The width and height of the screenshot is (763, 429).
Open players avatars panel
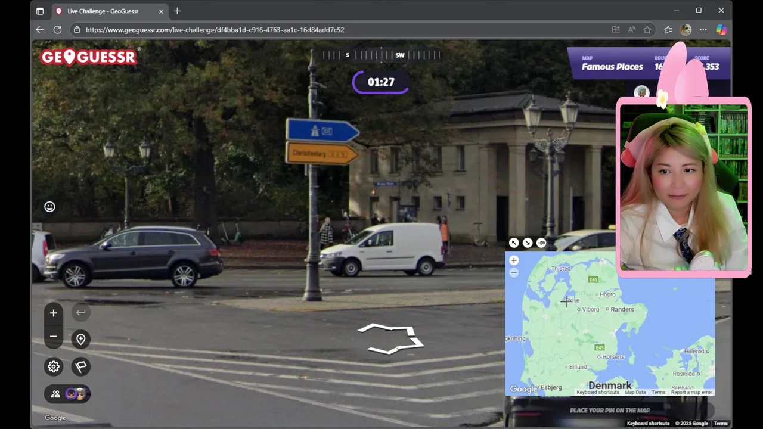[67, 394]
